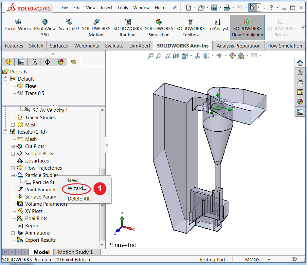Open the Insert menu

coord(106,8)
